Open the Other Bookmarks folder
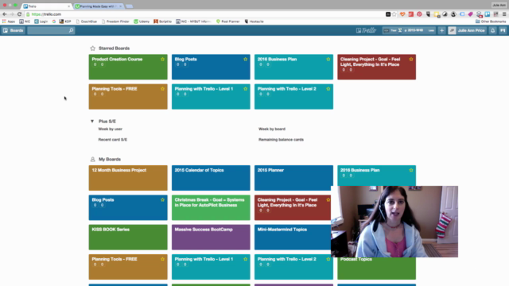 (x=491, y=21)
